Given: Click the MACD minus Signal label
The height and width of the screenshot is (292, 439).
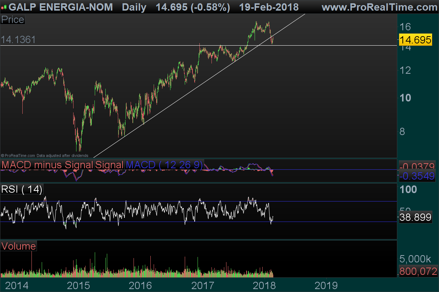Looking at the screenshot, I should [x=47, y=165].
